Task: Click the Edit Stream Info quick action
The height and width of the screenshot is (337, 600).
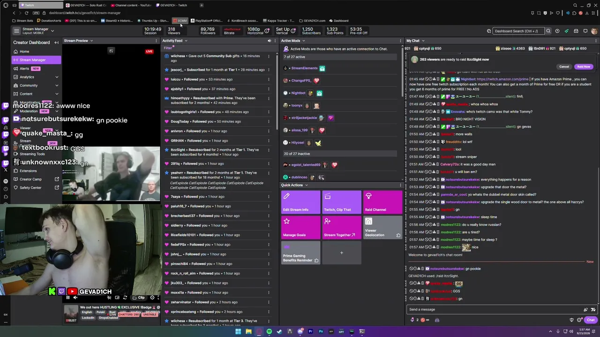Action: tap(300, 202)
